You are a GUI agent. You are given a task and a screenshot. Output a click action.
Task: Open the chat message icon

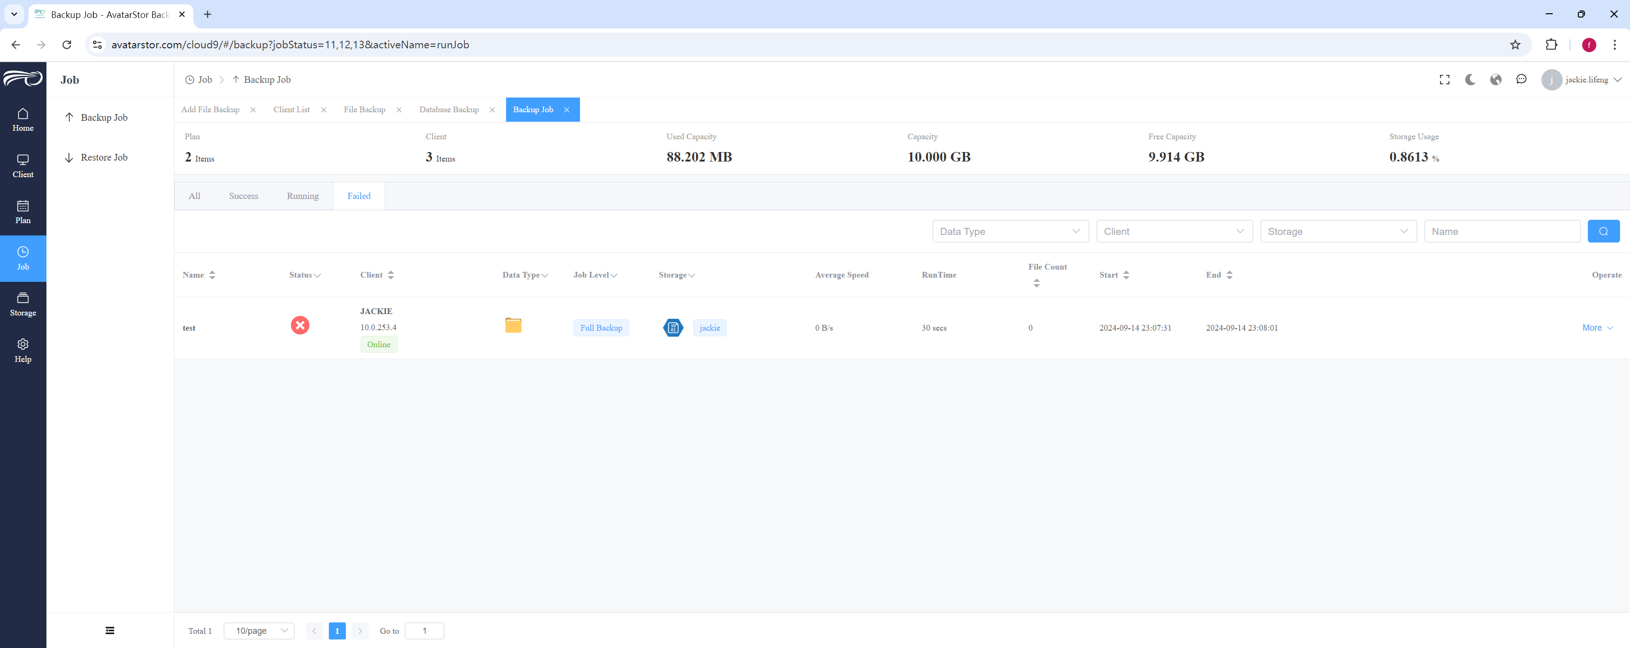click(x=1521, y=80)
